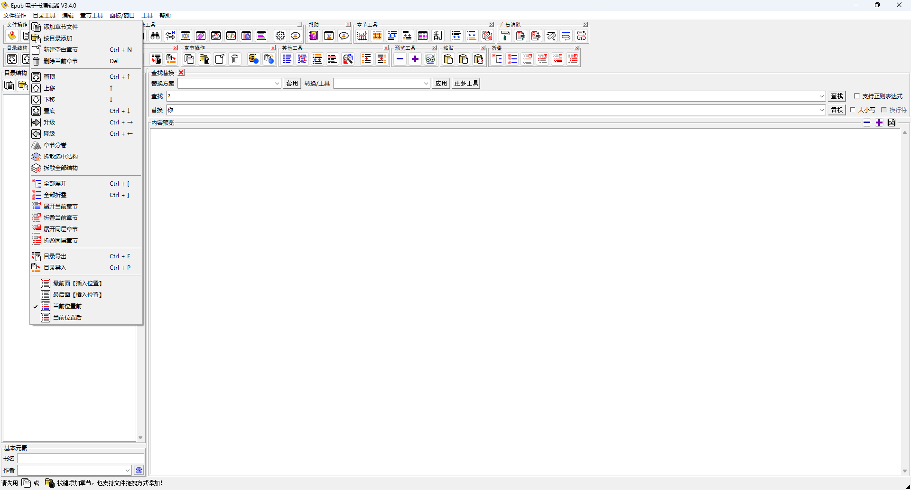Viewport: 911px width, 490px height.
Task: Toggle the 换行符 checkbox
Action: click(884, 110)
